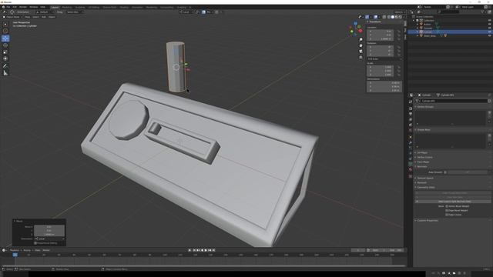Collapse the Transform sidebar panel
This screenshot has height=277, width=493.
pos(375,22)
